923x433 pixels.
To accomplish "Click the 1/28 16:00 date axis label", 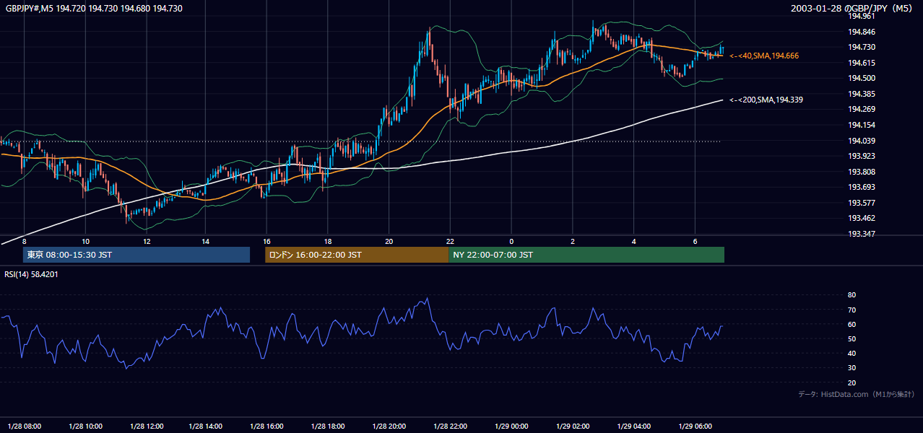I will click(268, 426).
